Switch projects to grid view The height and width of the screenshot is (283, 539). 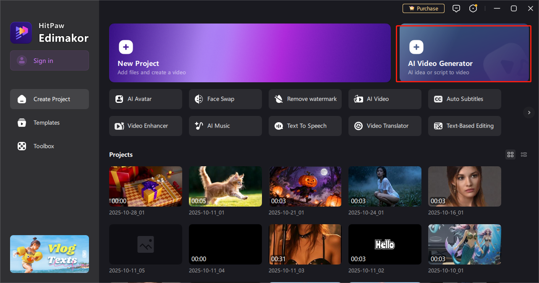point(510,155)
